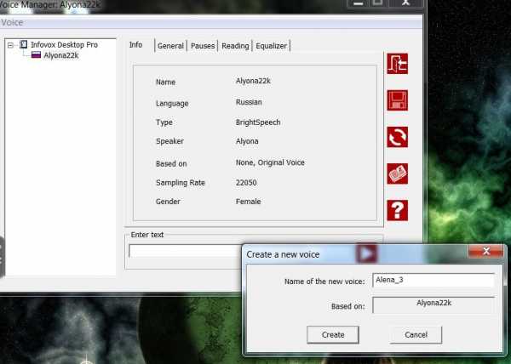Click the red import voice icon
511x364 pixels.
tap(397, 64)
